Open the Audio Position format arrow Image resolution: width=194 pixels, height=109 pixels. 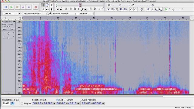pyautogui.click(x=103, y=103)
